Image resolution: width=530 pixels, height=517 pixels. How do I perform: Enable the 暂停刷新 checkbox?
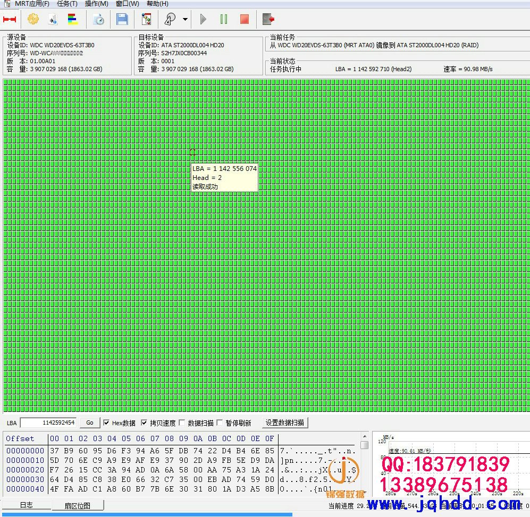click(220, 423)
